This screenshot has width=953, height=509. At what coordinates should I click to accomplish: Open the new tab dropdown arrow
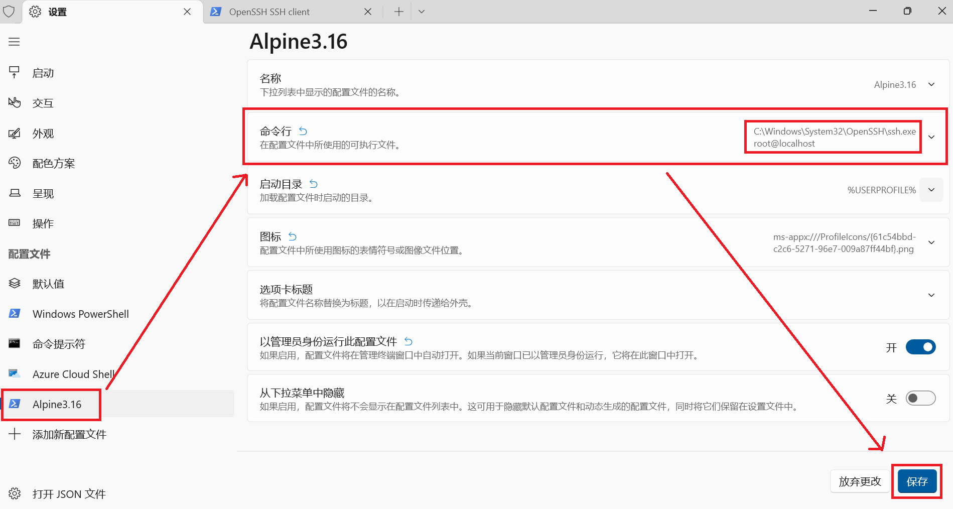(422, 12)
